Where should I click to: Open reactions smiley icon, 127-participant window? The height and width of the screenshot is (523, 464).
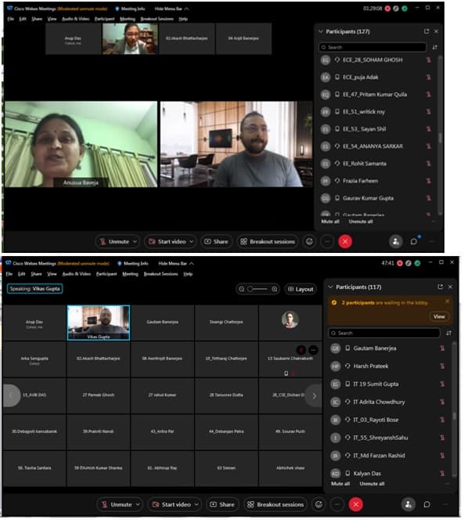309,241
